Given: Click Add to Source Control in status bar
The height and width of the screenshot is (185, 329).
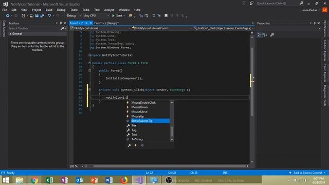Looking at the screenshot, I should [307, 173].
